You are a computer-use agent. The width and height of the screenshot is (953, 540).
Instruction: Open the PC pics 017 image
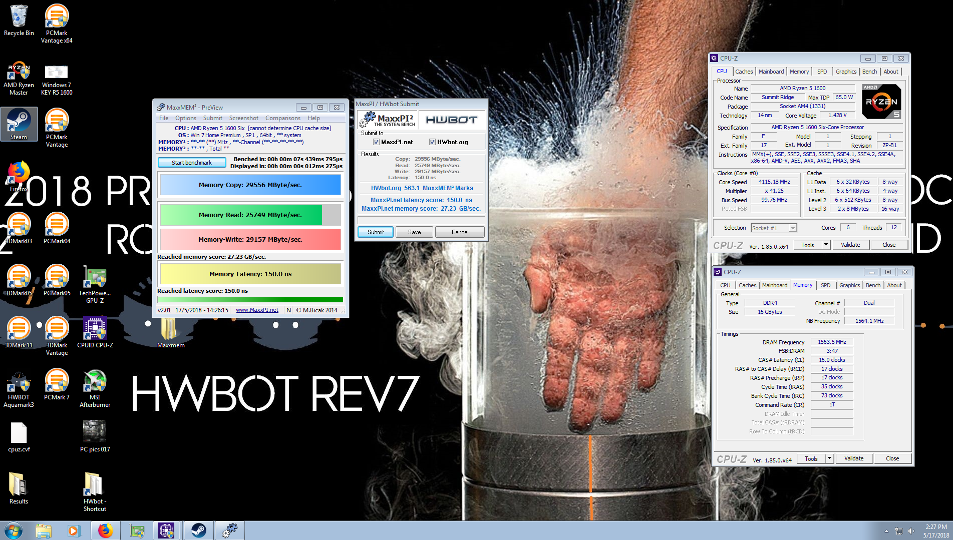[95, 437]
